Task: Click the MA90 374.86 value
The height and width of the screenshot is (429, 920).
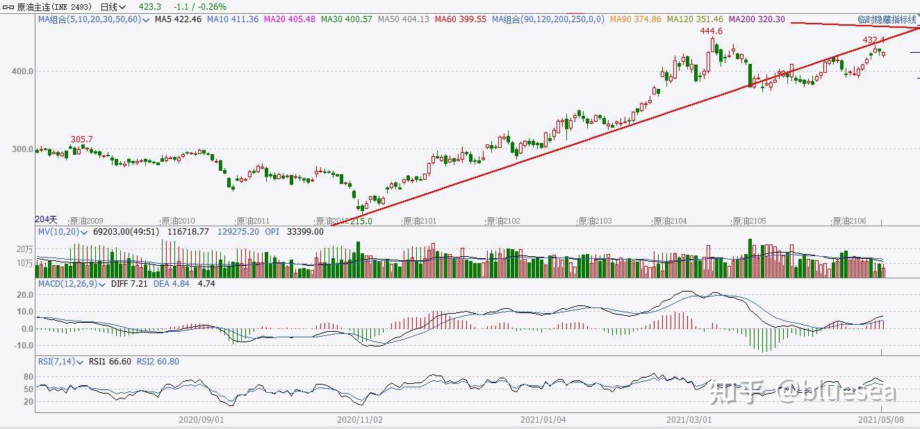Action: click(x=636, y=19)
